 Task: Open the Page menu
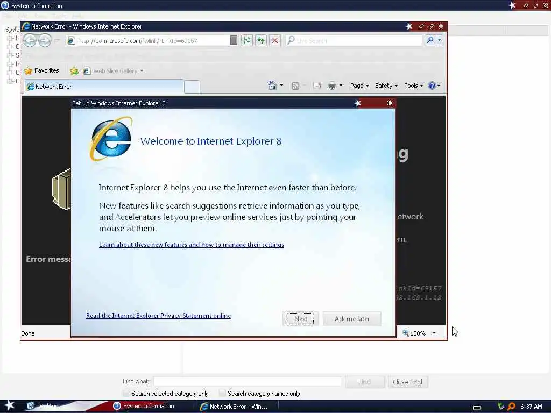coord(359,86)
